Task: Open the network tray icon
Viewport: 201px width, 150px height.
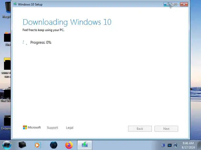Action: tap(169, 145)
